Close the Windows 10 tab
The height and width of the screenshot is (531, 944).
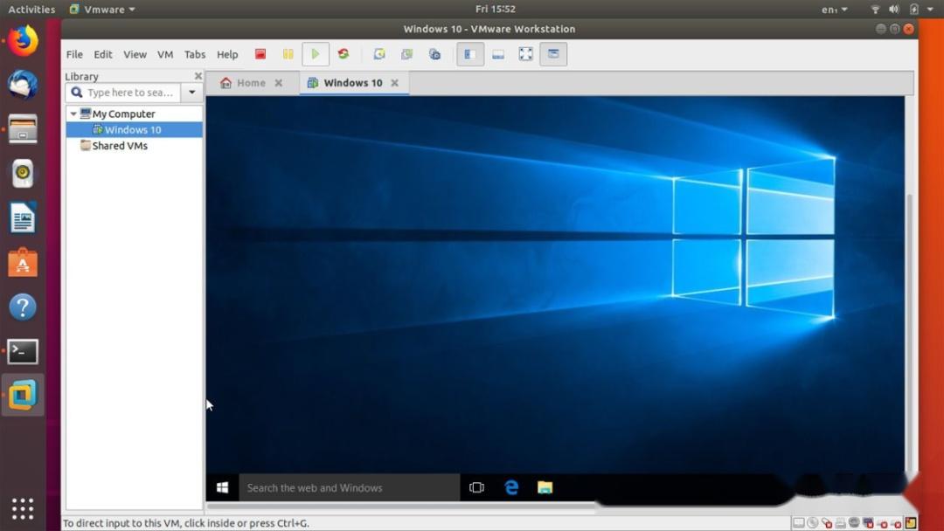[x=394, y=83]
